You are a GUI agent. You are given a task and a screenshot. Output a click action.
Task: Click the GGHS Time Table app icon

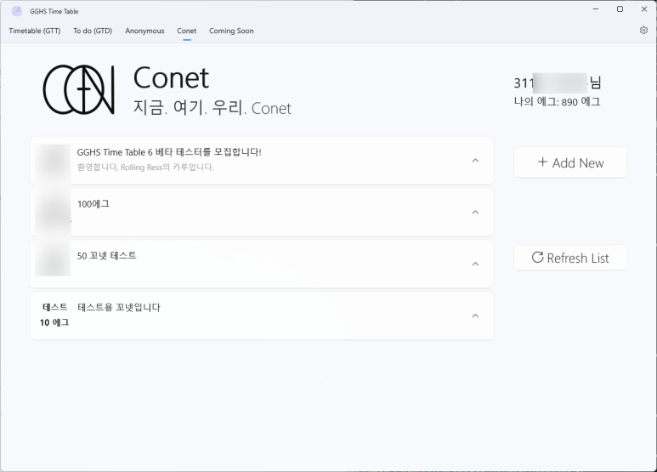click(x=17, y=11)
